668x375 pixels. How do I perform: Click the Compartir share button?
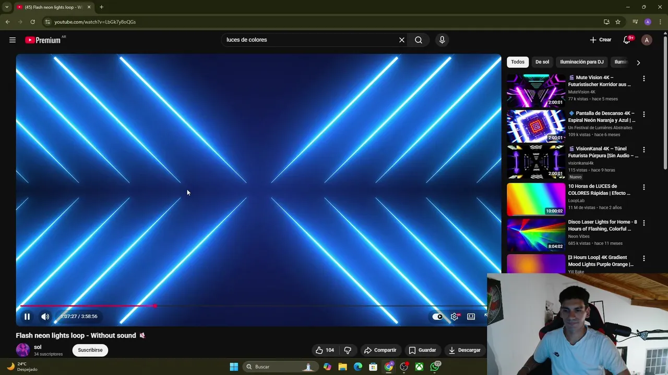[380, 350]
